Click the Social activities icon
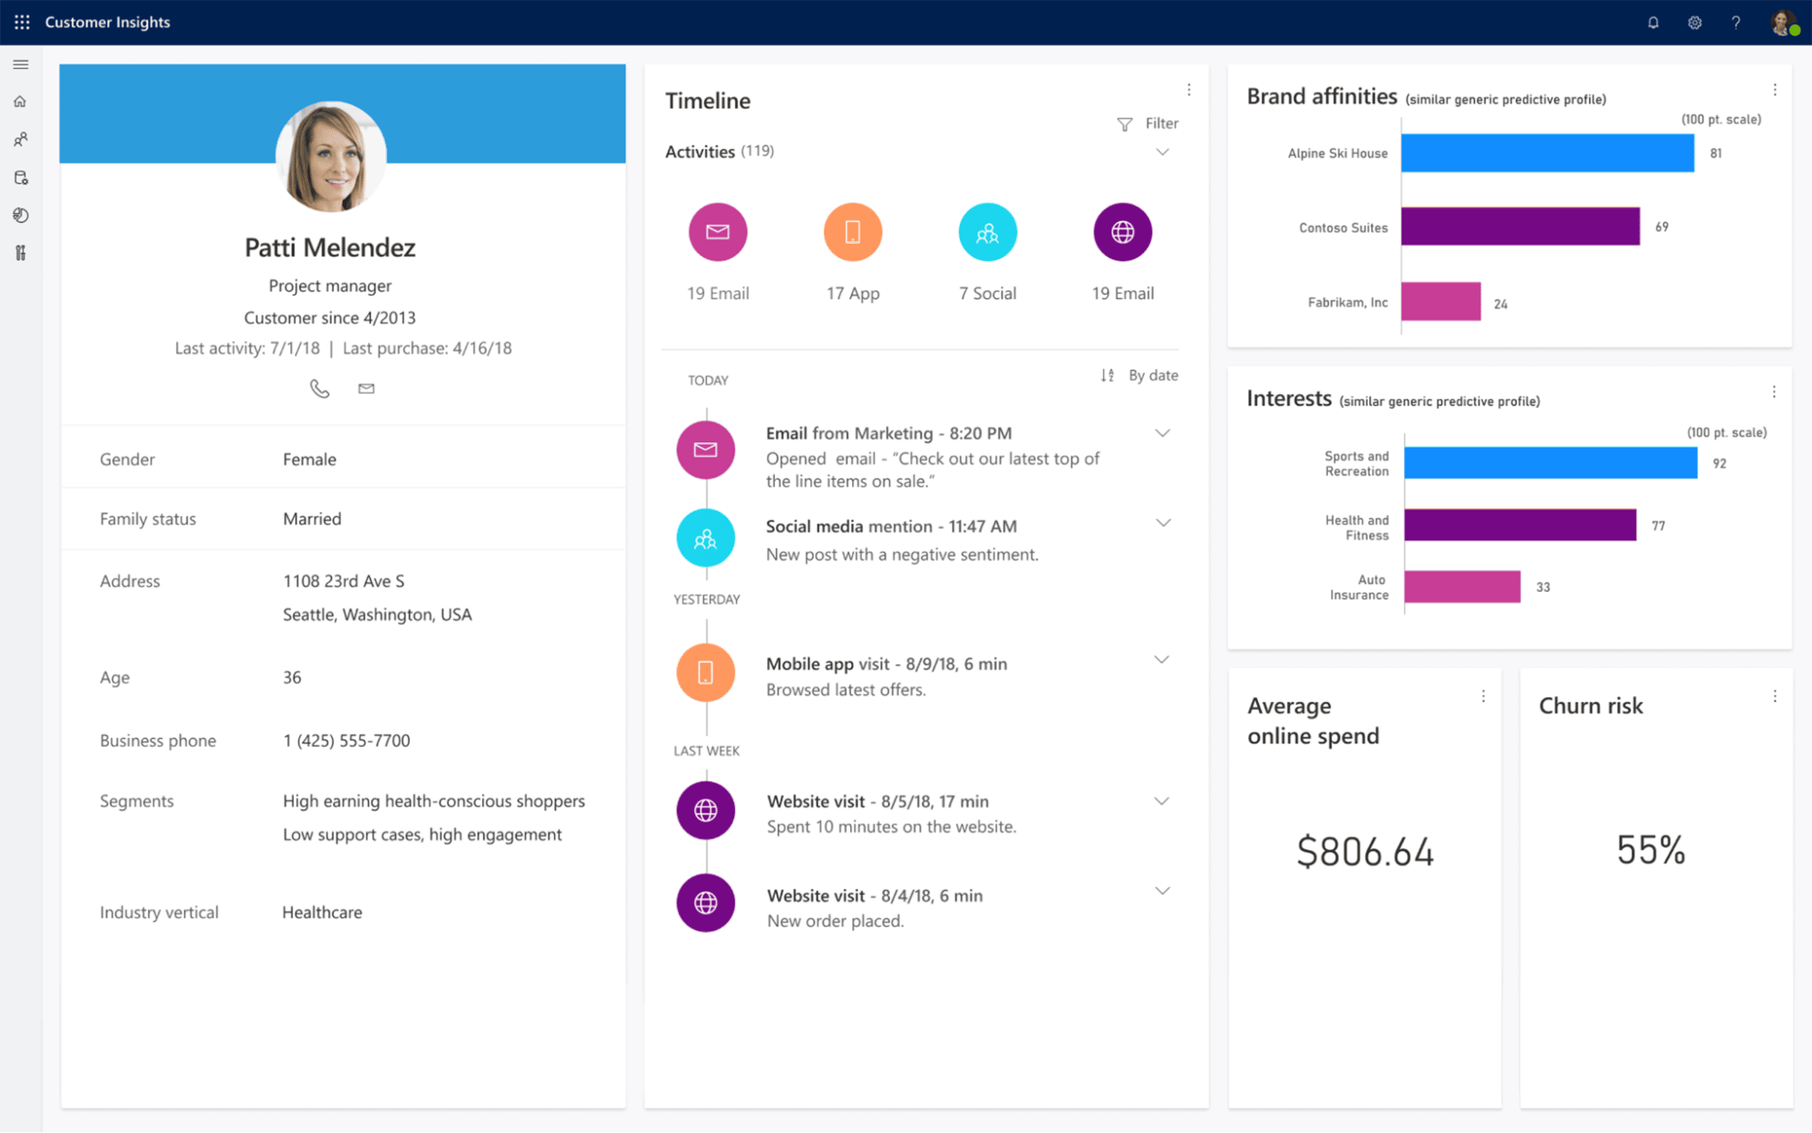1812x1133 pixels. [x=986, y=231]
